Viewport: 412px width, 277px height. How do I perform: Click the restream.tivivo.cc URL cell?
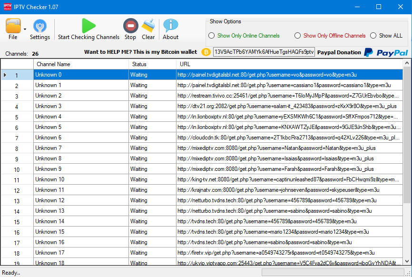click(289, 96)
